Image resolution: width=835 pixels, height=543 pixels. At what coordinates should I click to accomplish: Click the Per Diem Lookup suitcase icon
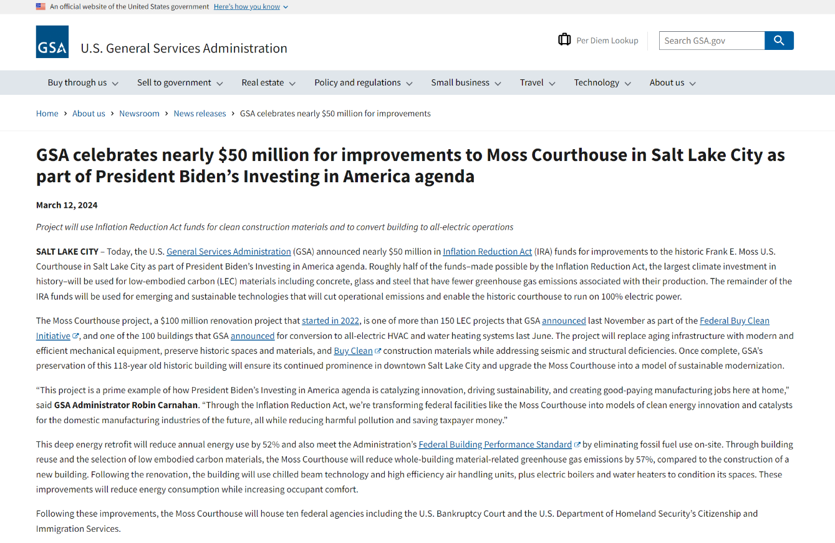pos(564,40)
